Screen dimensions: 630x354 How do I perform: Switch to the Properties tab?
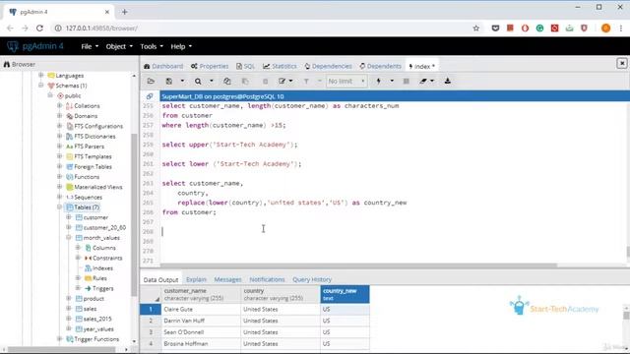point(210,66)
